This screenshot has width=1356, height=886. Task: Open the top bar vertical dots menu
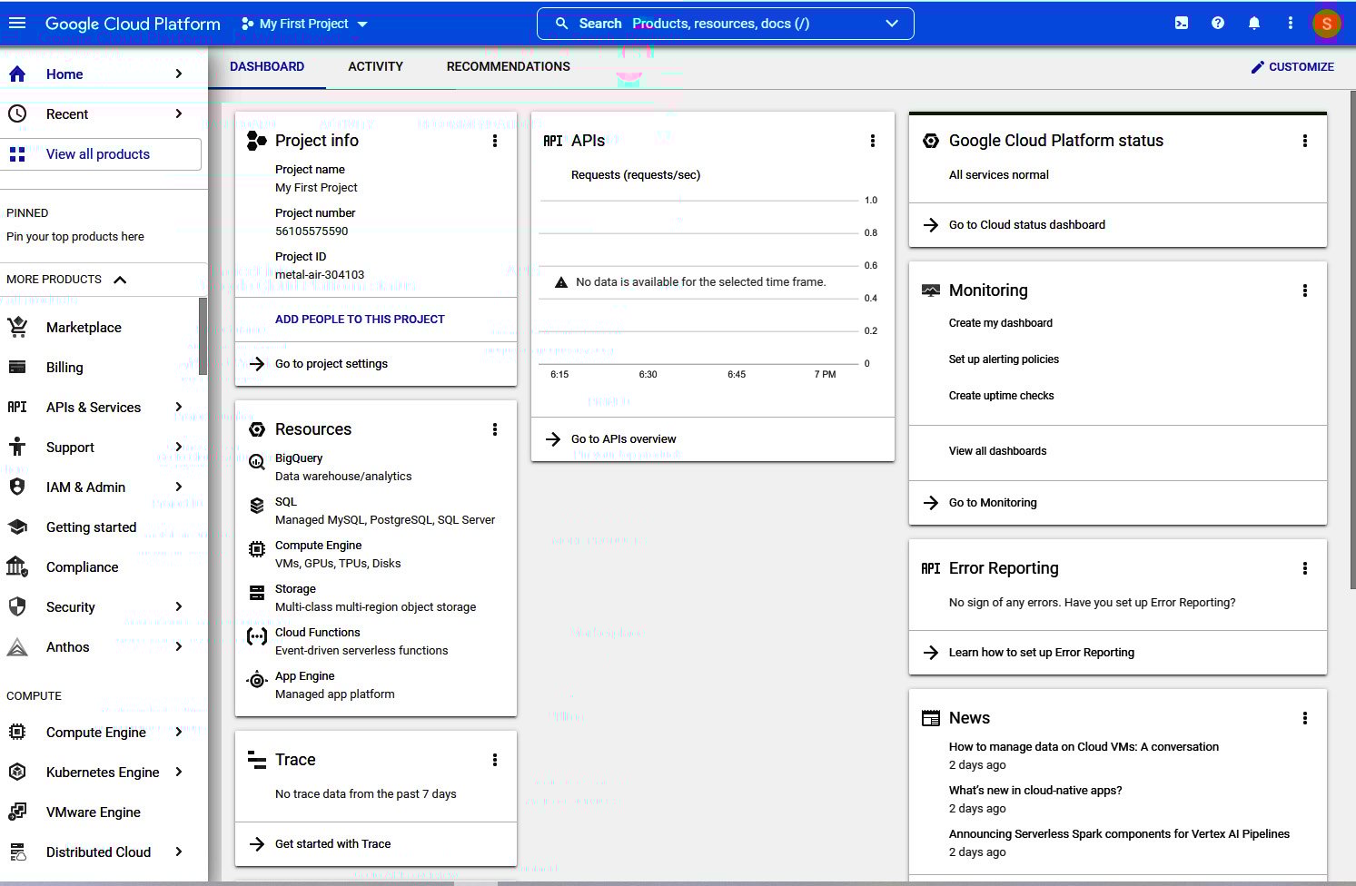(1291, 24)
